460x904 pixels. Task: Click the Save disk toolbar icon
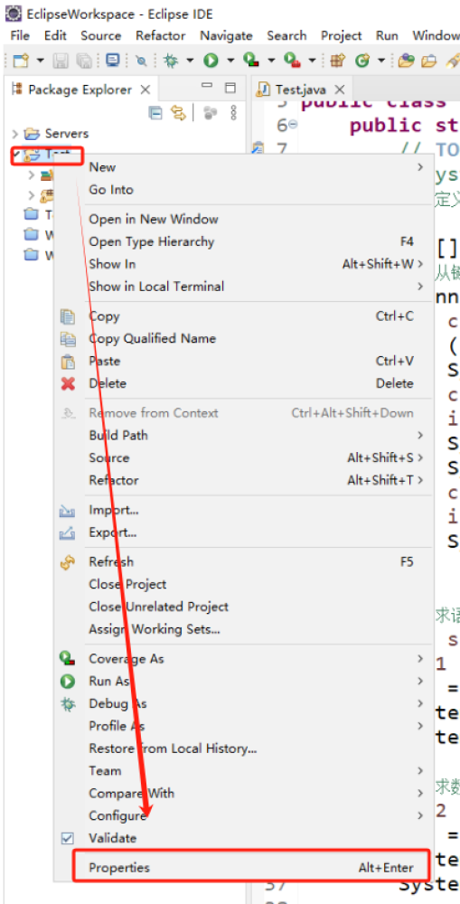click(61, 60)
